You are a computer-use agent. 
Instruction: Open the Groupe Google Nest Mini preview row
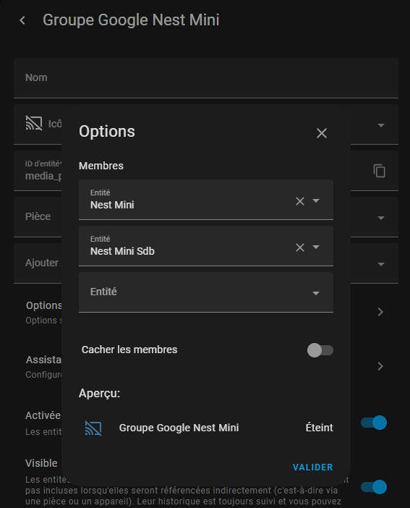tap(206, 428)
